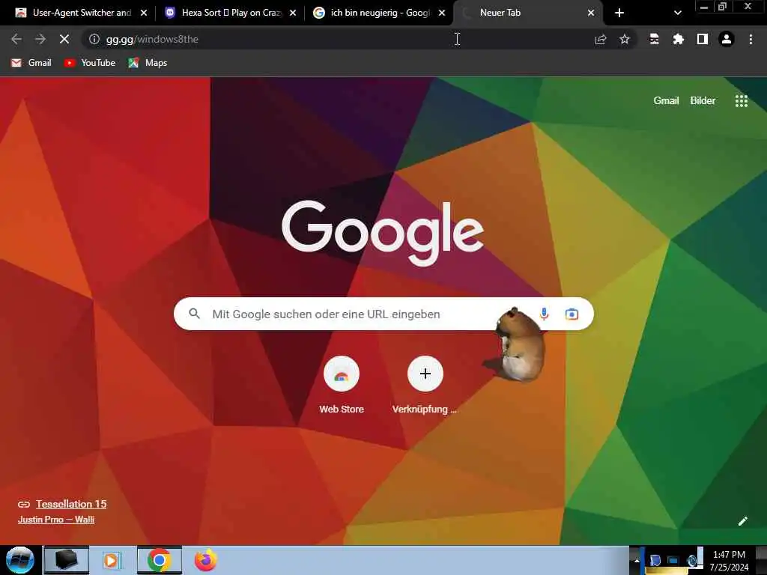Open a new tab with plus button
The width and height of the screenshot is (767, 575).
(x=619, y=13)
